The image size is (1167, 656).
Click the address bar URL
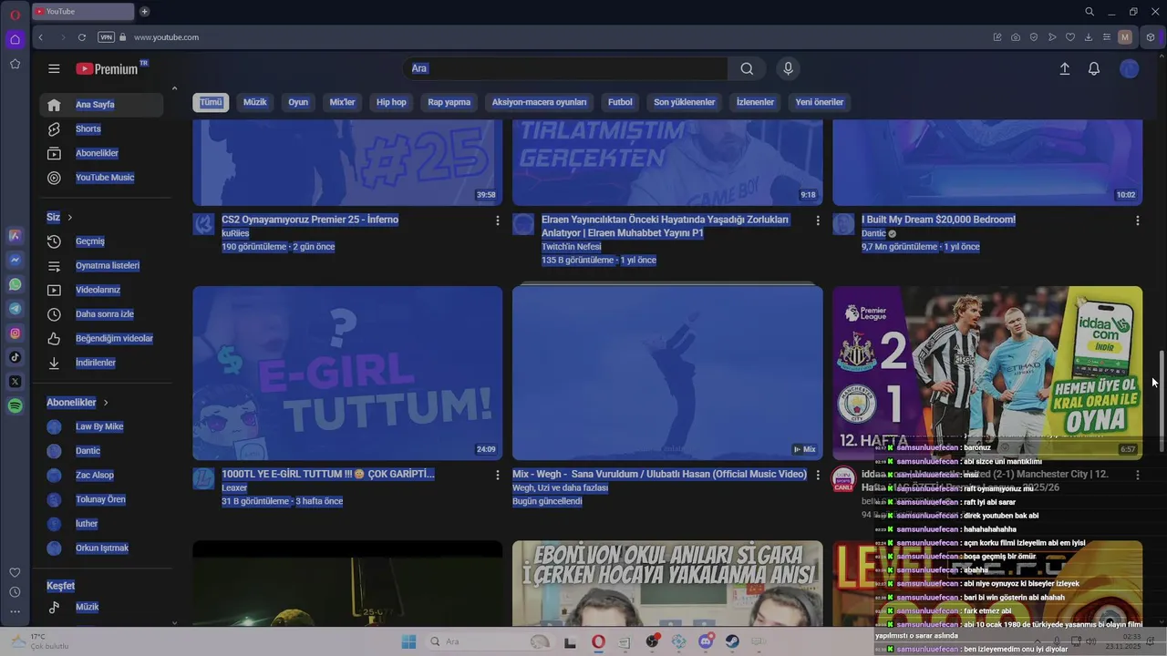click(166, 37)
